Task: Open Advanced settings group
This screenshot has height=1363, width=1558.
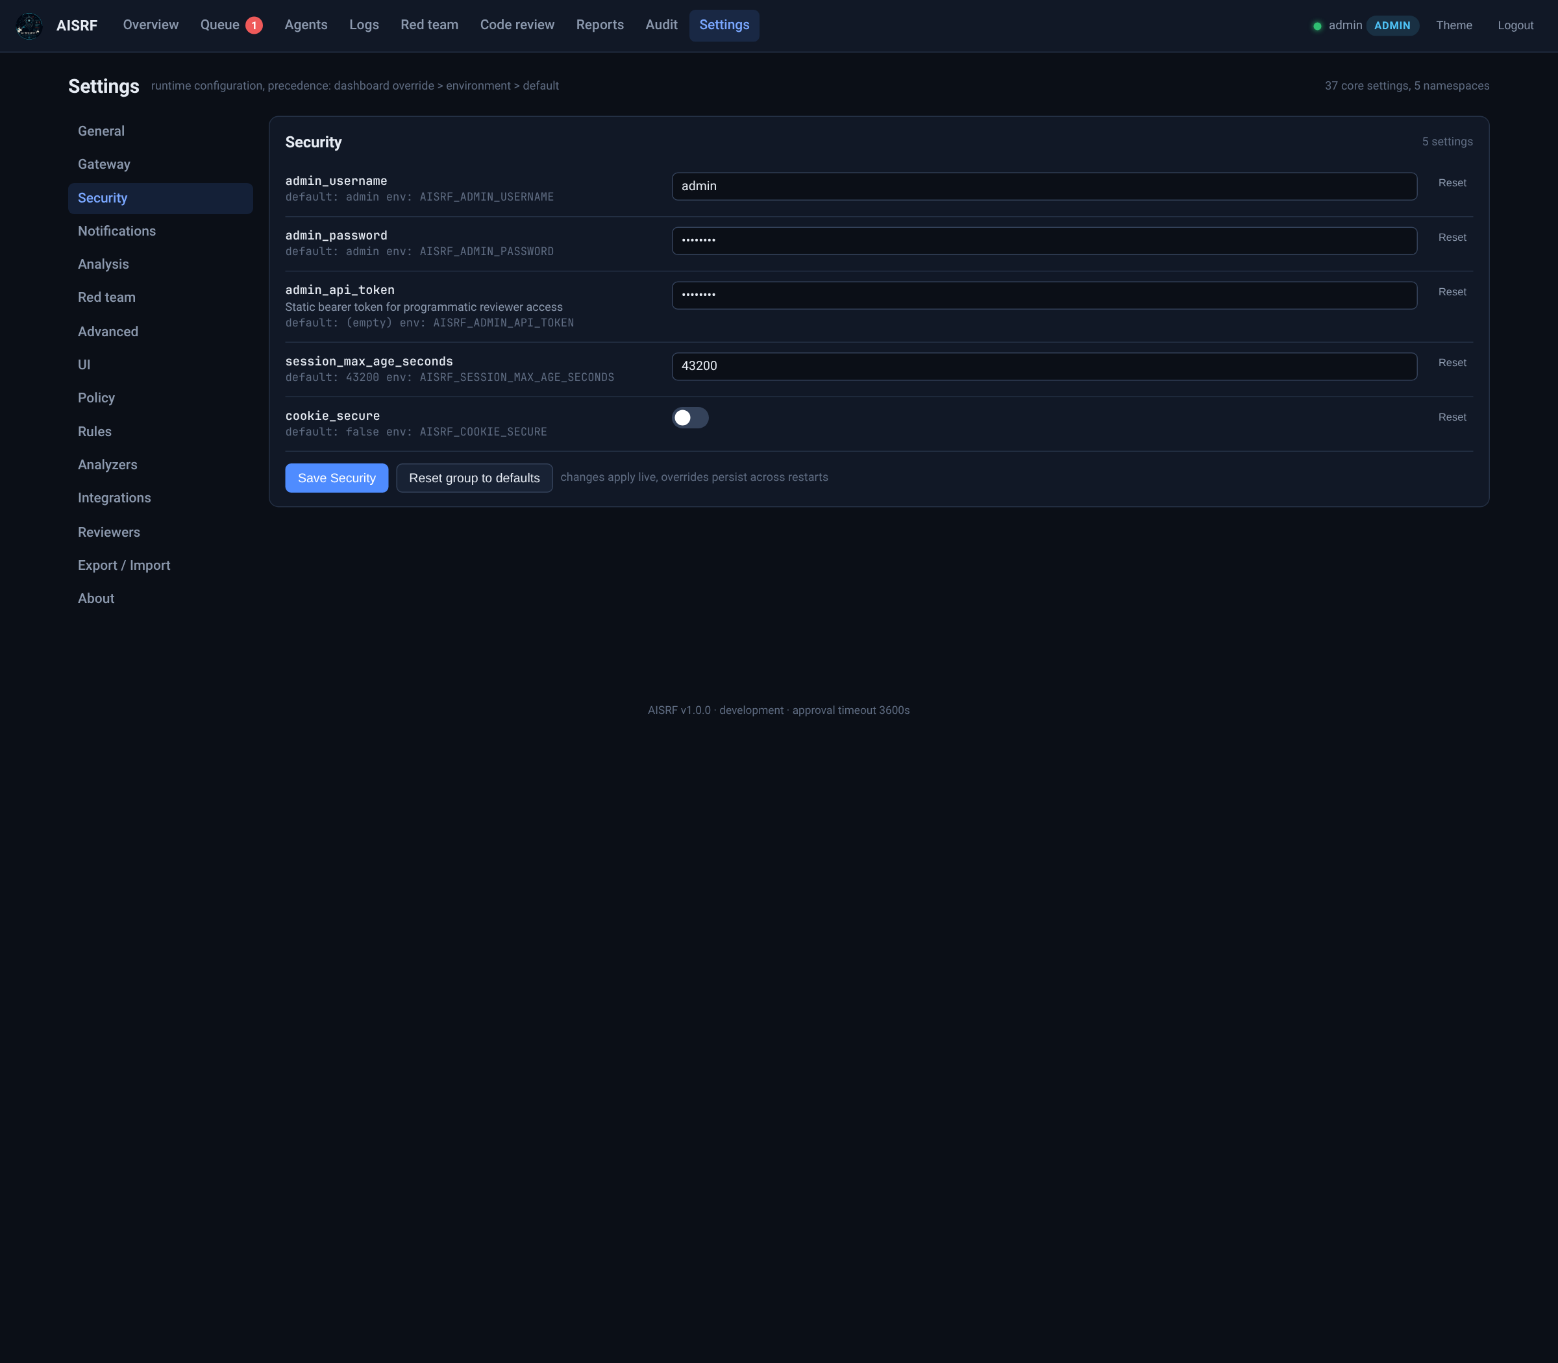Action: tap(160, 332)
